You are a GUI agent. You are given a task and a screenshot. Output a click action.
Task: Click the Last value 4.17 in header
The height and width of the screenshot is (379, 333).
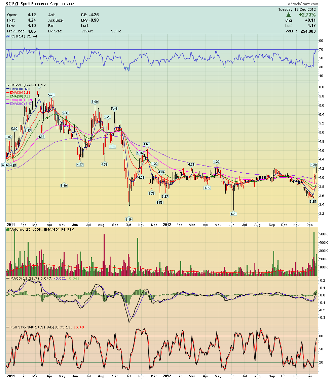pyautogui.click(x=311, y=26)
